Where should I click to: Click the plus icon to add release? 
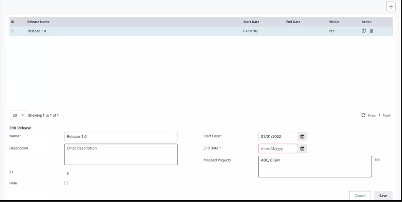tap(391, 7)
